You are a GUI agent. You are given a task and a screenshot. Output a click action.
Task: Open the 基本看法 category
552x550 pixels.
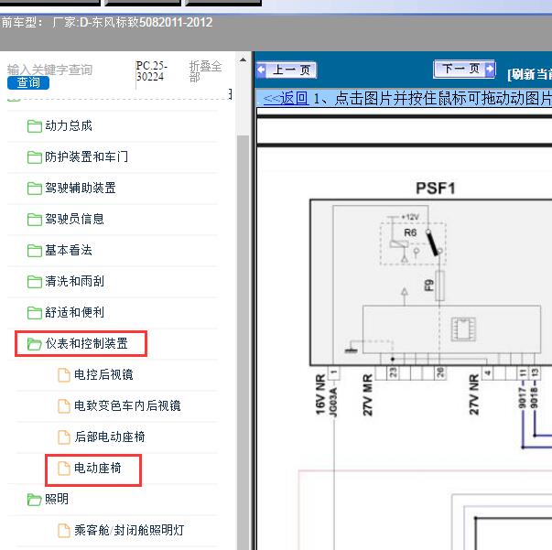[x=69, y=250]
